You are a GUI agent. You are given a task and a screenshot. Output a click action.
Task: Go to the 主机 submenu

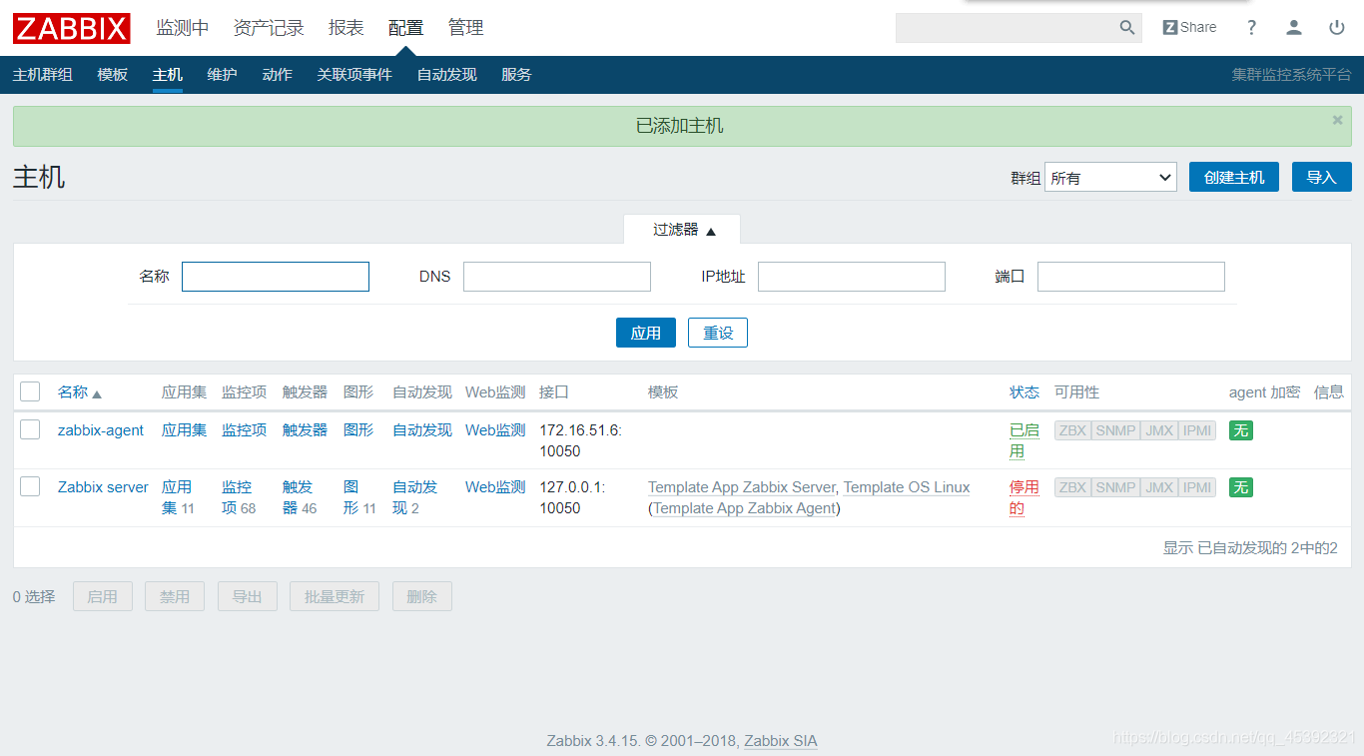click(168, 75)
